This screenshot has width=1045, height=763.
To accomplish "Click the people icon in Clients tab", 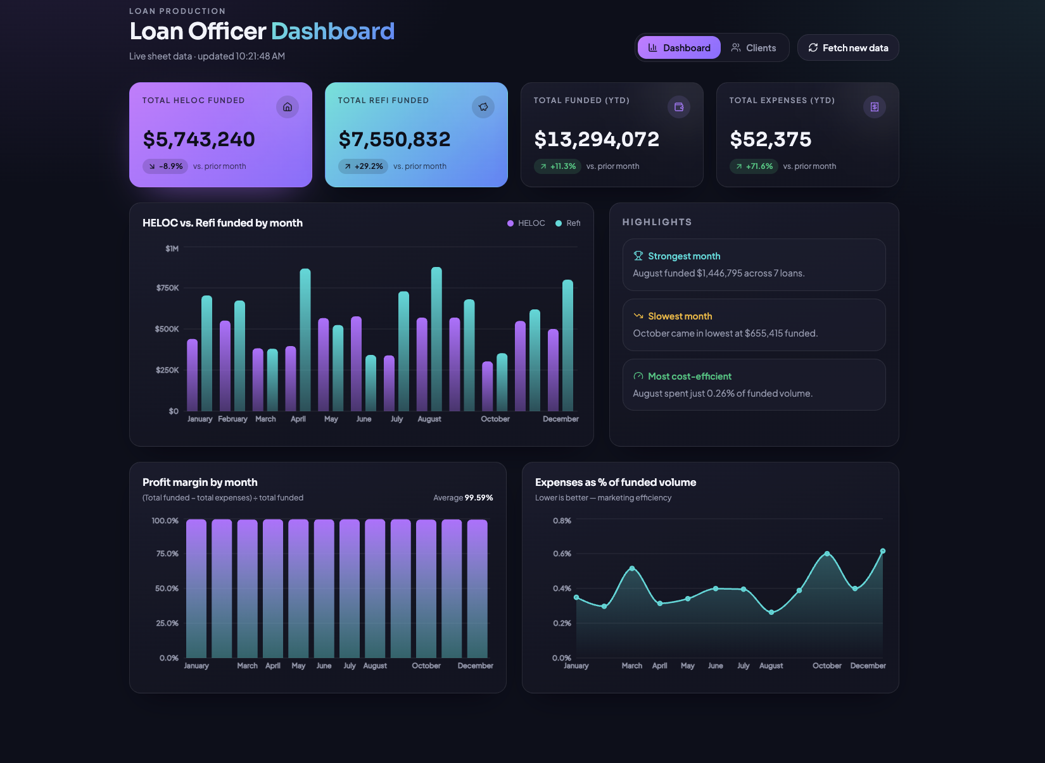I will tap(736, 47).
